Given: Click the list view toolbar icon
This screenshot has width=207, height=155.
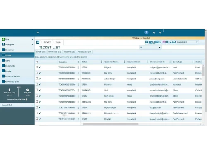Looking at the screenshot, I should point(167,42).
